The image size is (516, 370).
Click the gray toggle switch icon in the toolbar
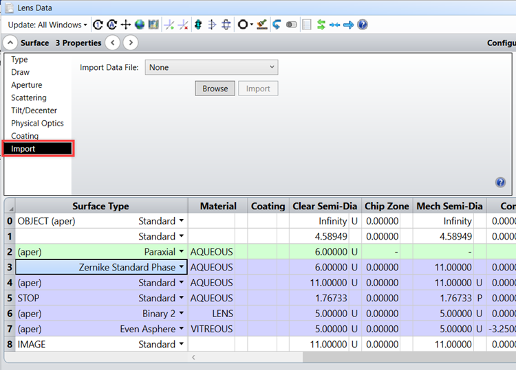click(x=292, y=25)
